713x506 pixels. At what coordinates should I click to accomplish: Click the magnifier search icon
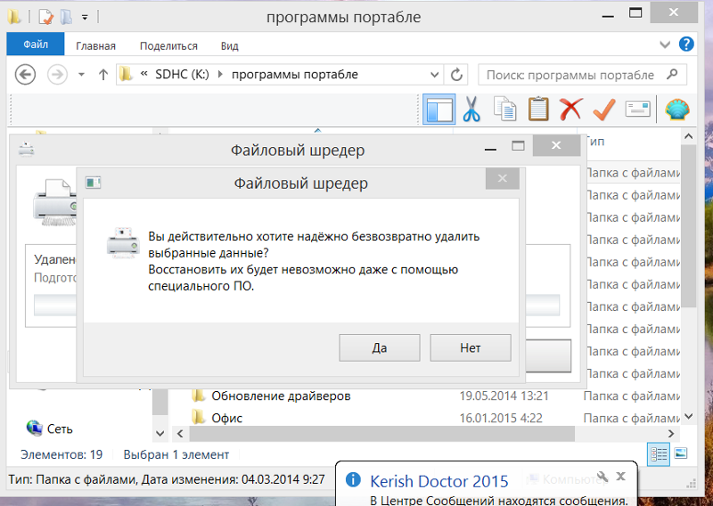pos(672,74)
